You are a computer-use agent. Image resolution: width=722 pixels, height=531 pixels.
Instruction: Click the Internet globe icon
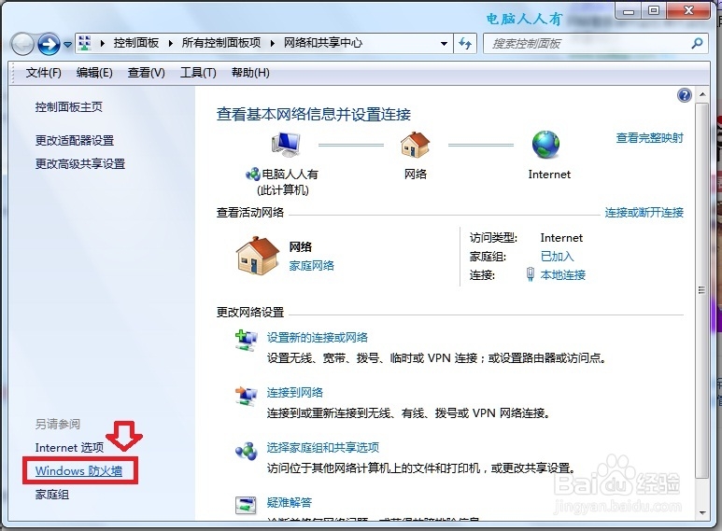click(x=546, y=145)
